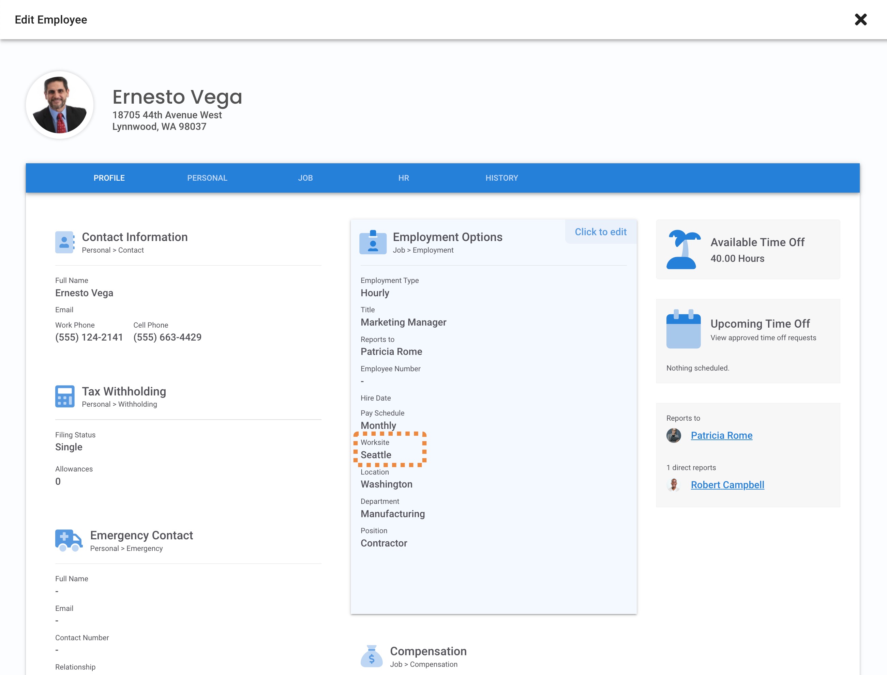Click the work phone (555) 124-2141

[89, 337]
